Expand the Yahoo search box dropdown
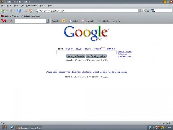The height and width of the screenshot is (130, 173). 47,21
